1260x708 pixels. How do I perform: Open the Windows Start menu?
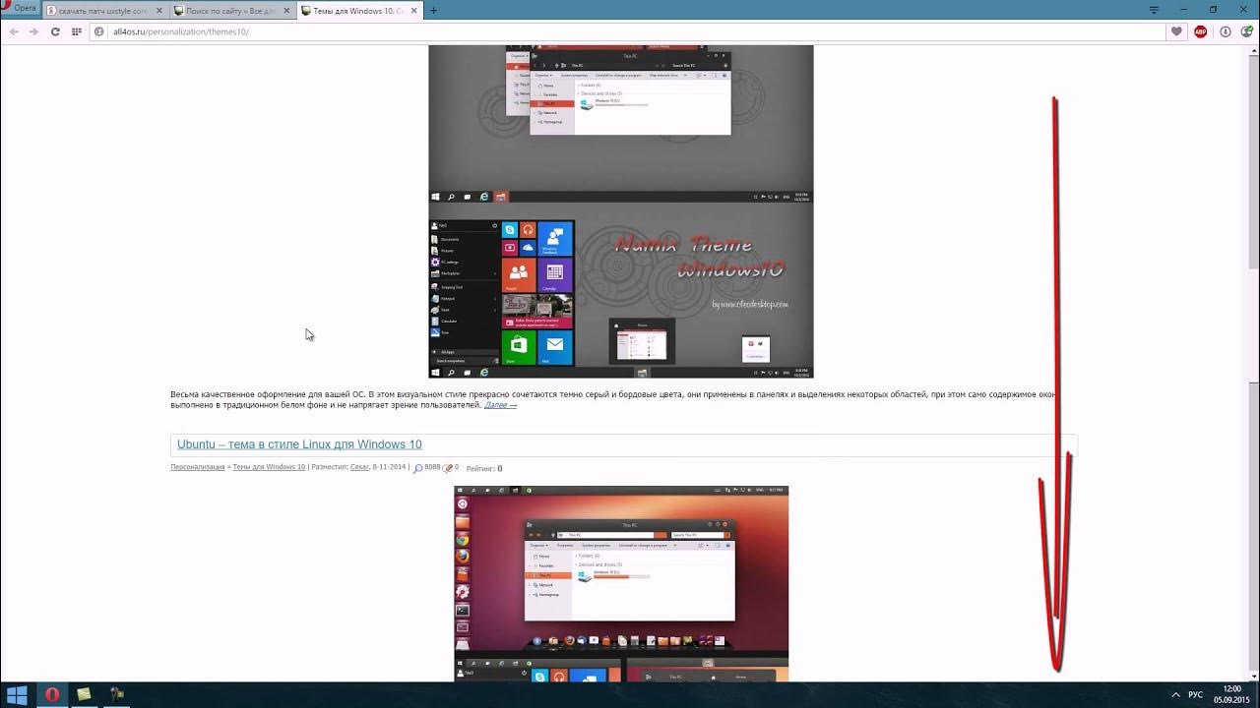pyautogui.click(x=17, y=694)
